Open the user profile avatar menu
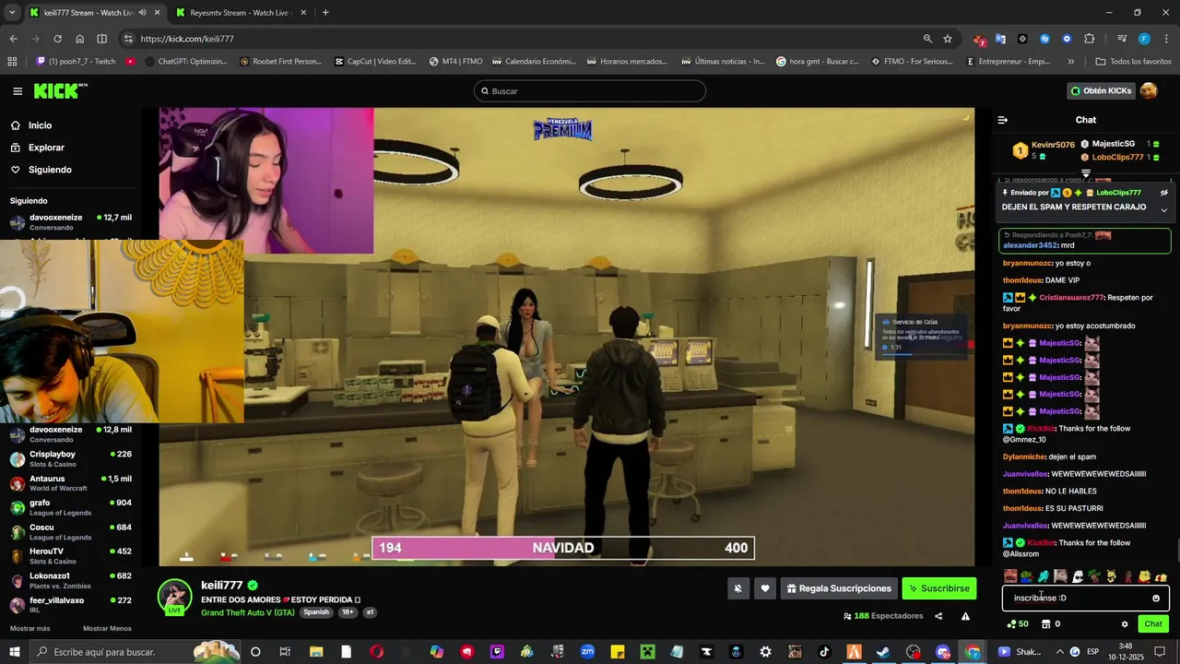This screenshot has width=1180, height=664. tap(1149, 91)
